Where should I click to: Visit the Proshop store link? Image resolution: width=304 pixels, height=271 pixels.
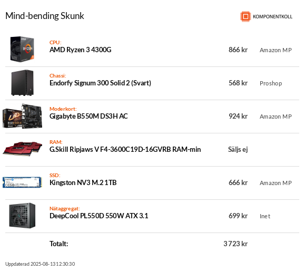click(271, 83)
